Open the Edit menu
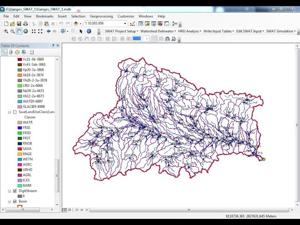This screenshot has width=300, height=225. pyautogui.click(x=16, y=16)
